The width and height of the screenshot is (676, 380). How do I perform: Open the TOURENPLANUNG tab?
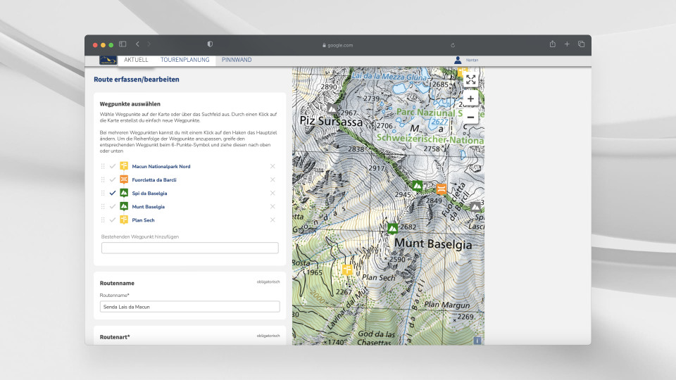pyautogui.click(x=184, y=60)
